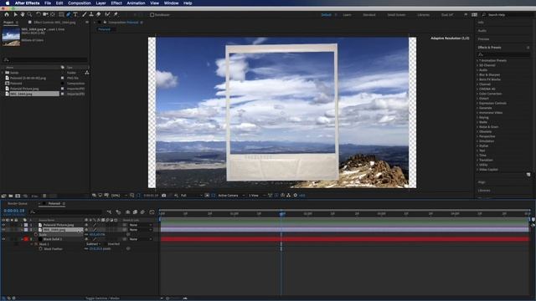Open viewer magnification ratio dropdown
This screenshot has height=301, width=536.
tap(118, 196)
